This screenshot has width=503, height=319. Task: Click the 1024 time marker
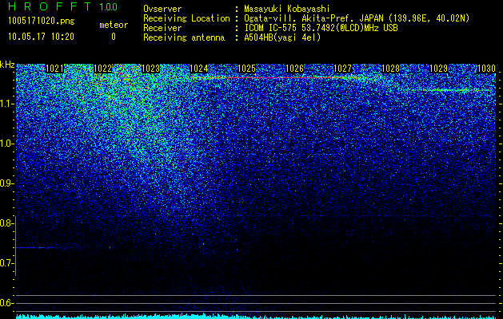point(199,69)
